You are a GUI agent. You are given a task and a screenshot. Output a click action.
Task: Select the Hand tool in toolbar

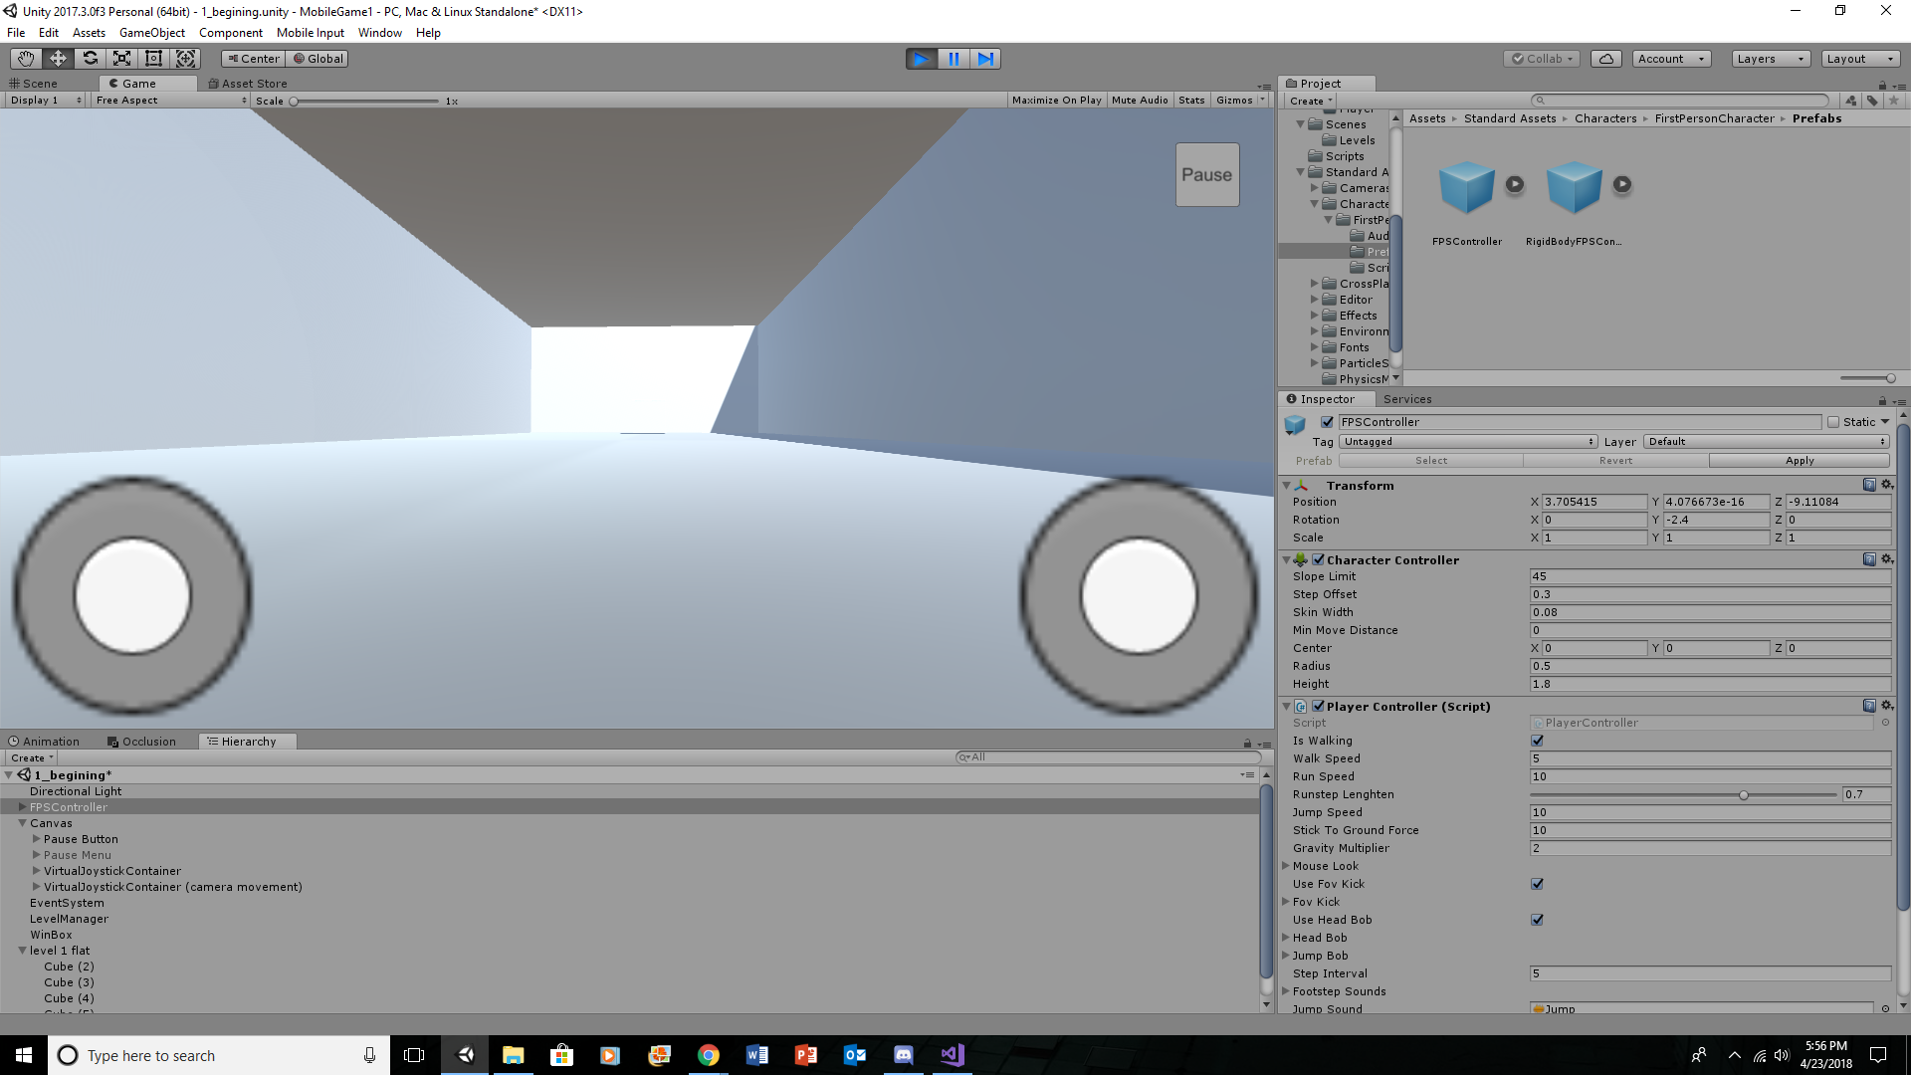click(26, 59)
